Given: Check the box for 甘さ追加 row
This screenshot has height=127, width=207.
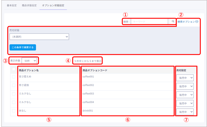Looking at the screenshot, I should click(14, 87).
